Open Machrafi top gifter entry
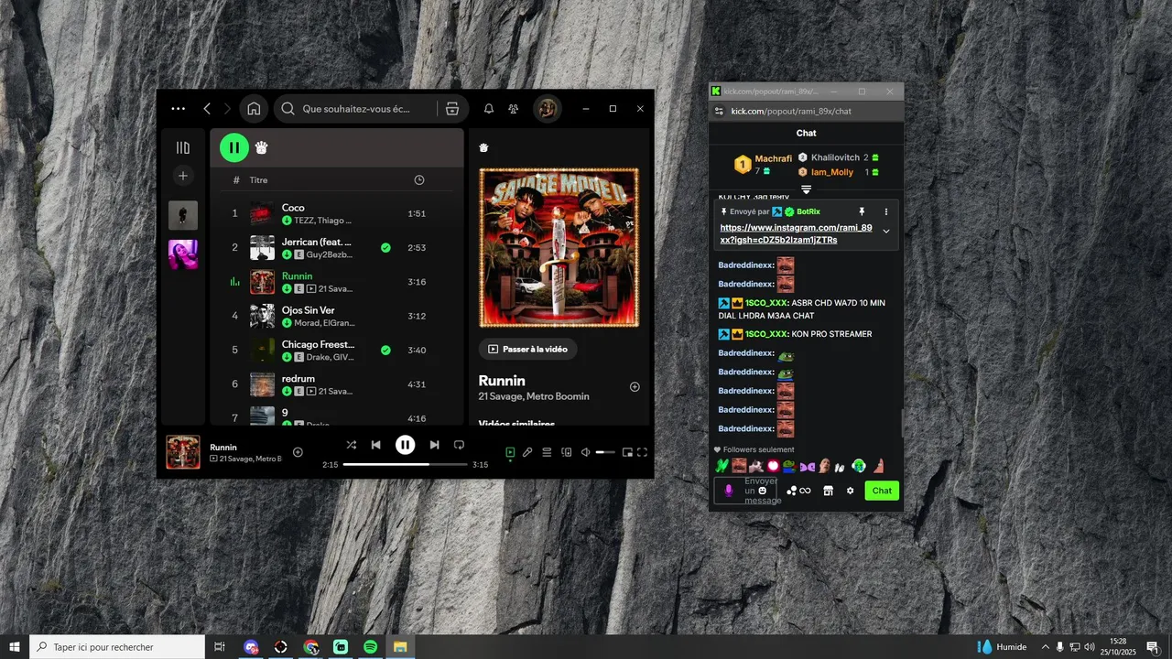The image size is (1172, 659). [763, 165]
